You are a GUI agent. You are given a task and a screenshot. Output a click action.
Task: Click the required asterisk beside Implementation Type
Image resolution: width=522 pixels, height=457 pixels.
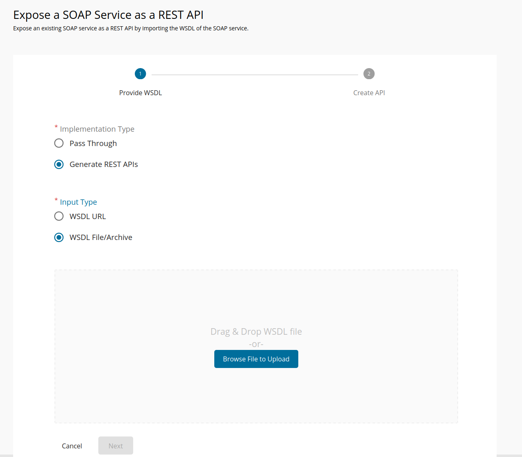click(x=56, y=127)
